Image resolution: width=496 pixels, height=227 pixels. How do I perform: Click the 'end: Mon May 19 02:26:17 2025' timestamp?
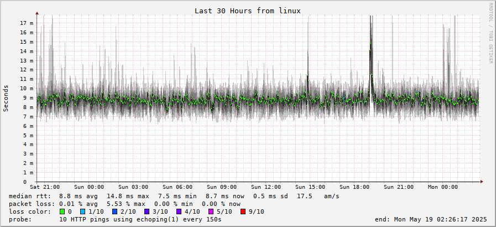click(x=431, y=219)
